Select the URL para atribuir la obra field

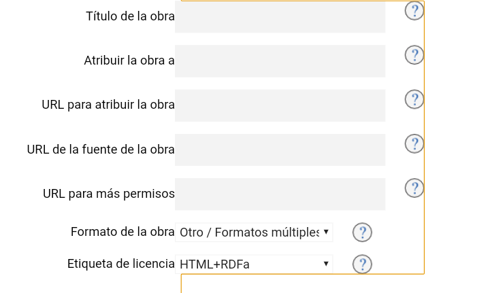point(280,105)
